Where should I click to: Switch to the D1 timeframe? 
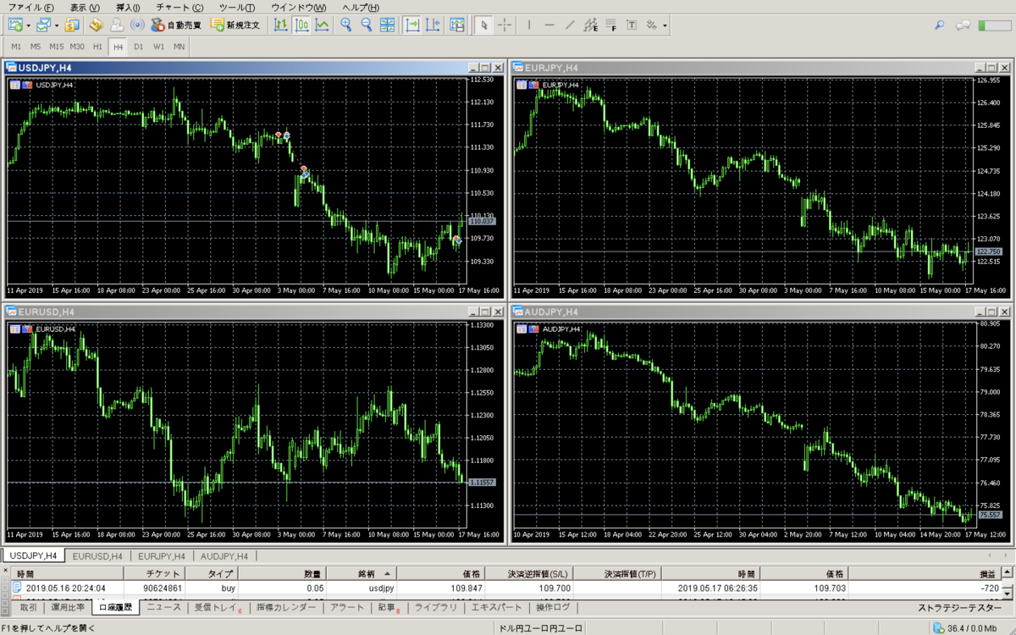(x=138, y=46)
